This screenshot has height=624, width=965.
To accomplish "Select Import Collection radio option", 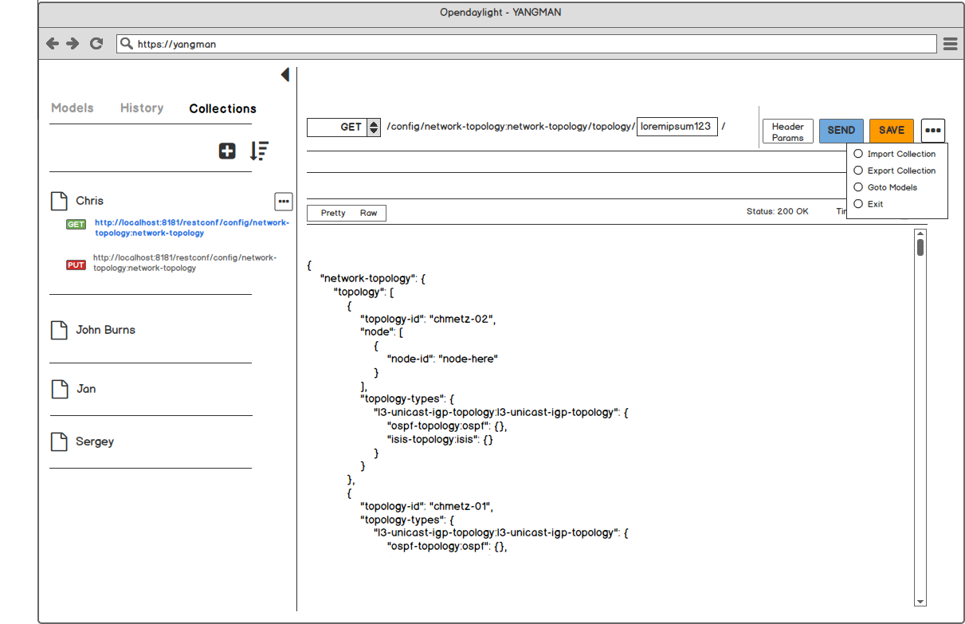I will point(858,154).
